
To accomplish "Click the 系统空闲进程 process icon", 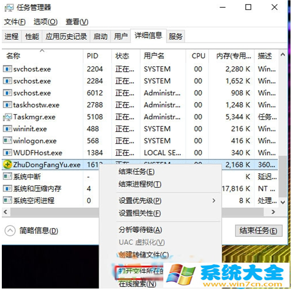I will pos(7,201).
